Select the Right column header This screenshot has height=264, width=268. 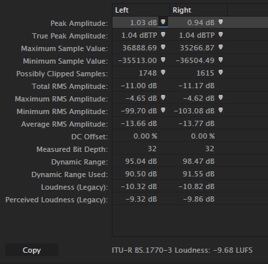click(199, 10)
